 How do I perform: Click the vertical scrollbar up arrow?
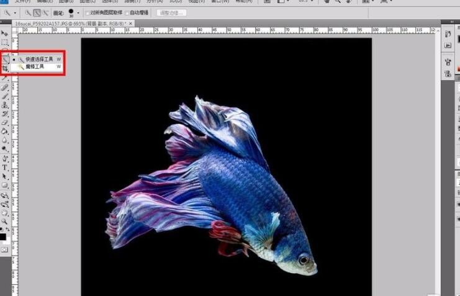click(438, 30)
